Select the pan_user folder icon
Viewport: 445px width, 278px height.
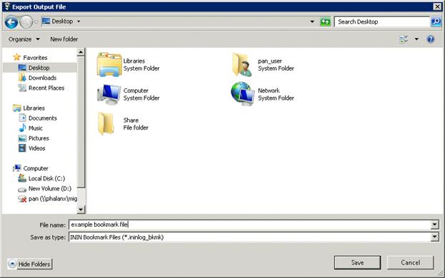click(x=242, y=65)
